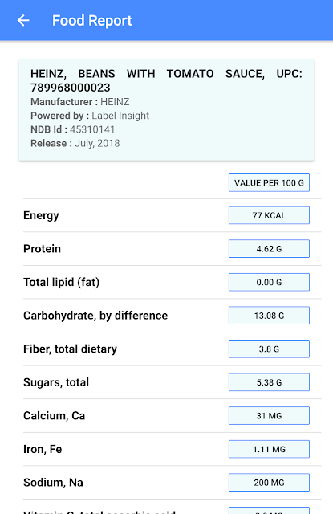Tap the 31 MG calcium value
The width and height of the screenshot is (333, 514).
coord(269,416)
